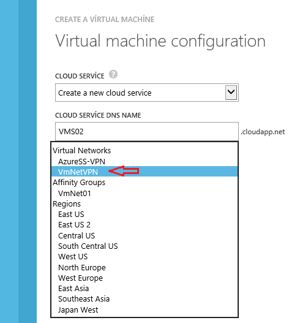Click the Cloud Service help question-mark icon
289x323 pixels.
113,74
